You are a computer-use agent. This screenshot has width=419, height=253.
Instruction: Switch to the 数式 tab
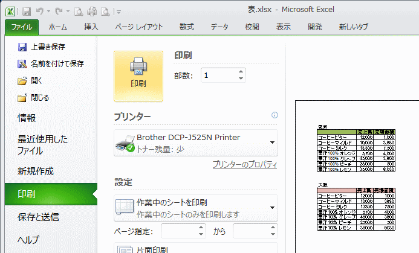click(187, 27)
